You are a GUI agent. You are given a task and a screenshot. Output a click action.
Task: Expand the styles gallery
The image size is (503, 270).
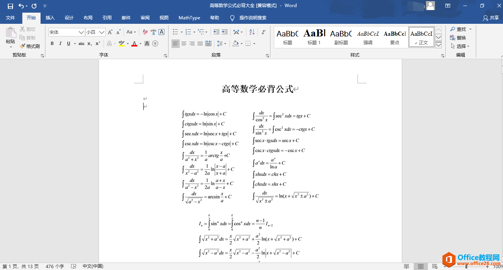pyautogui.click(x=438, y=45)
